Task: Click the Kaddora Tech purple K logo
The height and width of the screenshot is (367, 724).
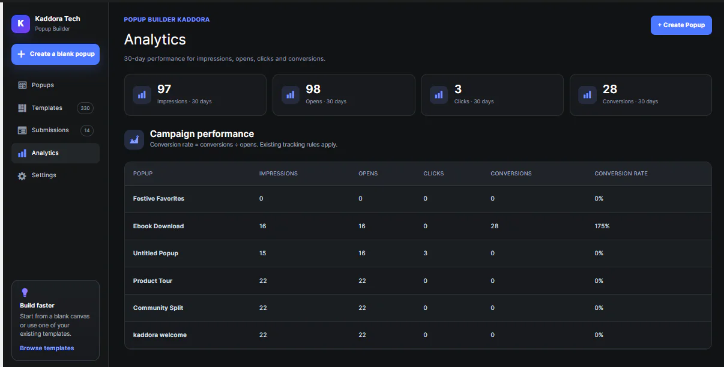Action: click(20, 23)
